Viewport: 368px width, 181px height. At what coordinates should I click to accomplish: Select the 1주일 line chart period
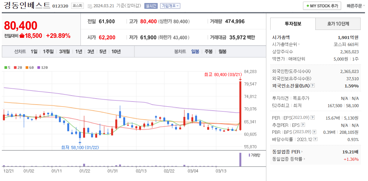point(48,51)
